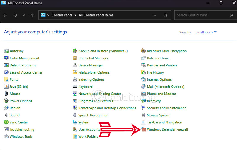237x150 pixels.
Task: Click the Java (32-bit) icon
Action: click(x=6, y=87)
